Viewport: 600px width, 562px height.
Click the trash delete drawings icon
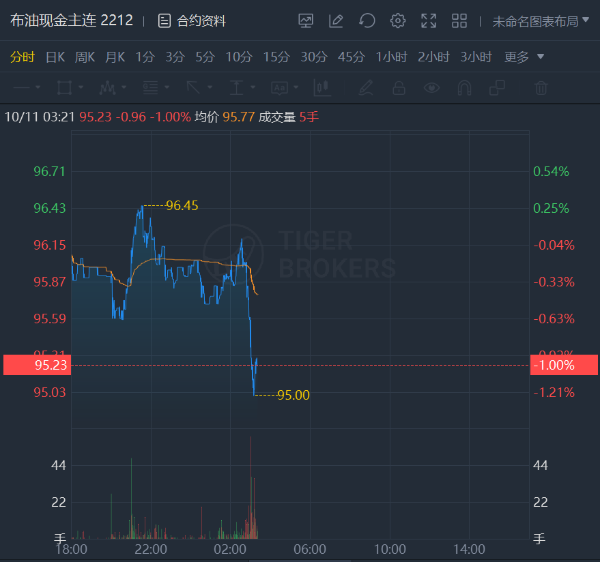(541, 88)
